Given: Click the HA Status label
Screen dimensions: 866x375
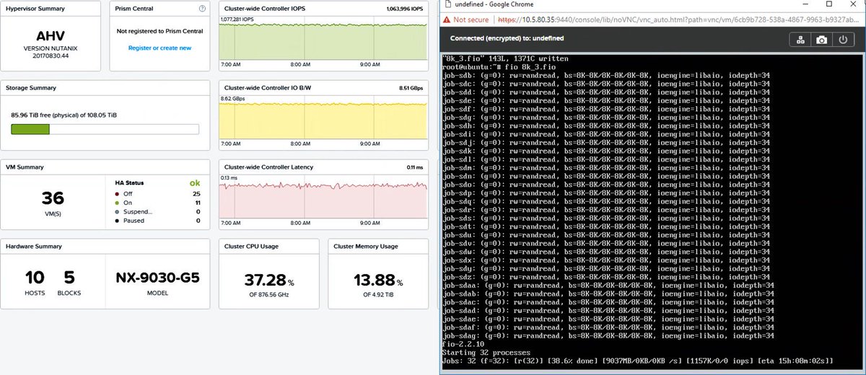Looking at the screenshot, I should pos(129,183).
